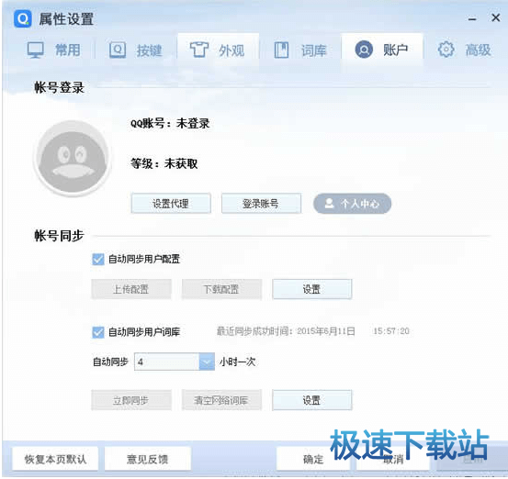Toggle 自动同步用户词库 checkbox
Screen dimensions: 508x479
pos(98,332)
